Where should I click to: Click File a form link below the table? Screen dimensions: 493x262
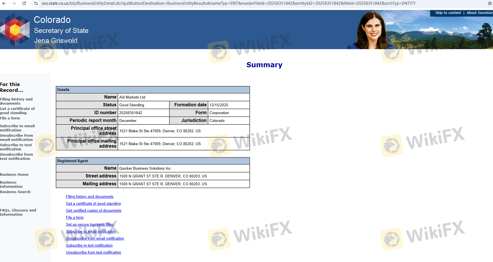74,218
